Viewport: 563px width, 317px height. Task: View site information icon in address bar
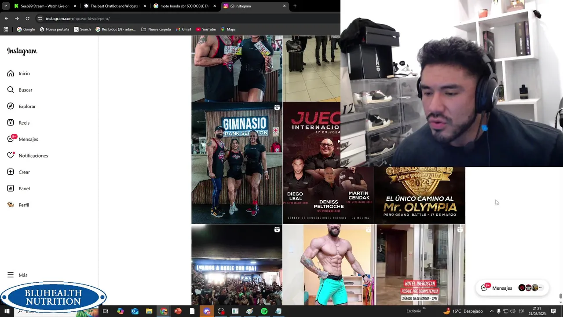pyautogui.click(x=40, y=18)
